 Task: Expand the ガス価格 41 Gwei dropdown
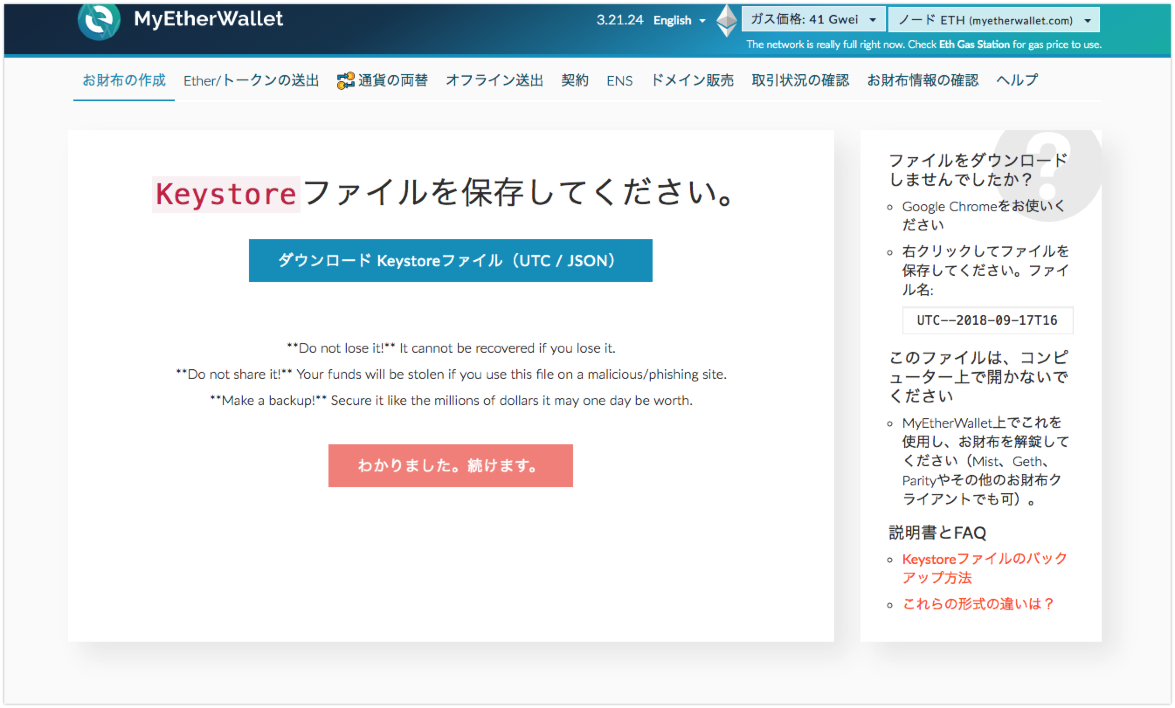click(813, 20)
